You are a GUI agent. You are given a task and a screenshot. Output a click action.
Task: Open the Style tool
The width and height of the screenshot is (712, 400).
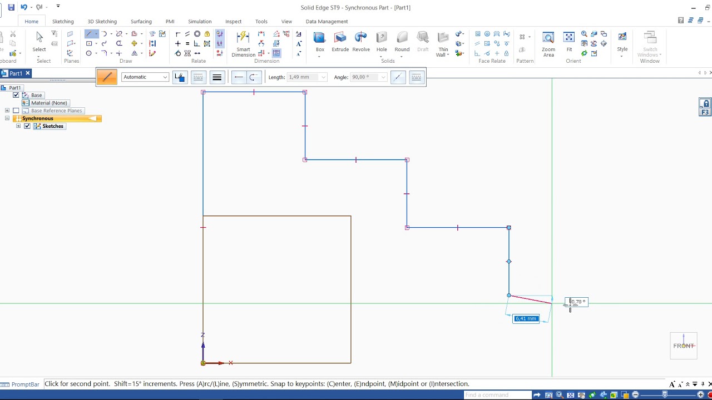tap(622, 44)
